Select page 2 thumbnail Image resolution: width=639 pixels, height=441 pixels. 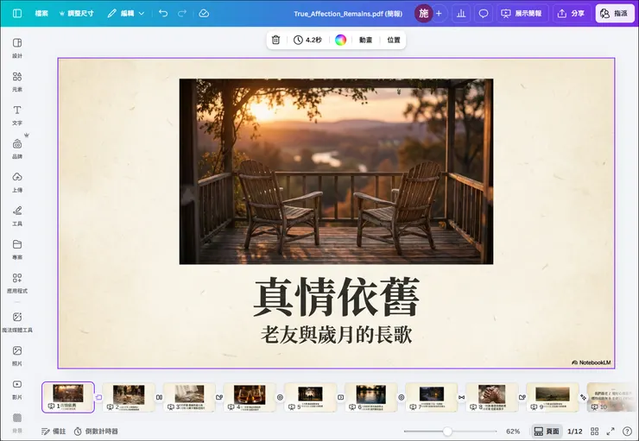[x=129, y=397]
